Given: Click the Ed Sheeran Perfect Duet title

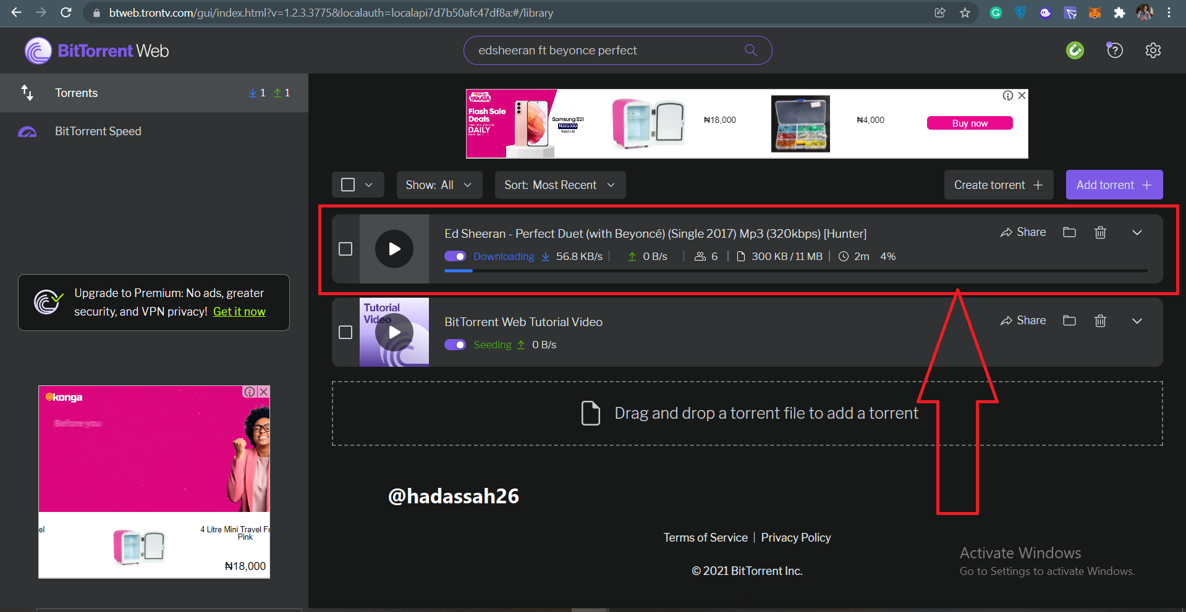Looking at the screenshot, I should 655,233.
